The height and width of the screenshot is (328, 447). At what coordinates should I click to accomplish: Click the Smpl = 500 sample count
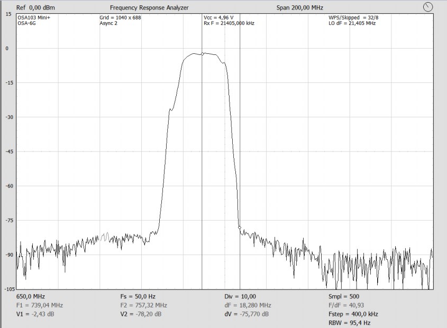tap(343, 297)
